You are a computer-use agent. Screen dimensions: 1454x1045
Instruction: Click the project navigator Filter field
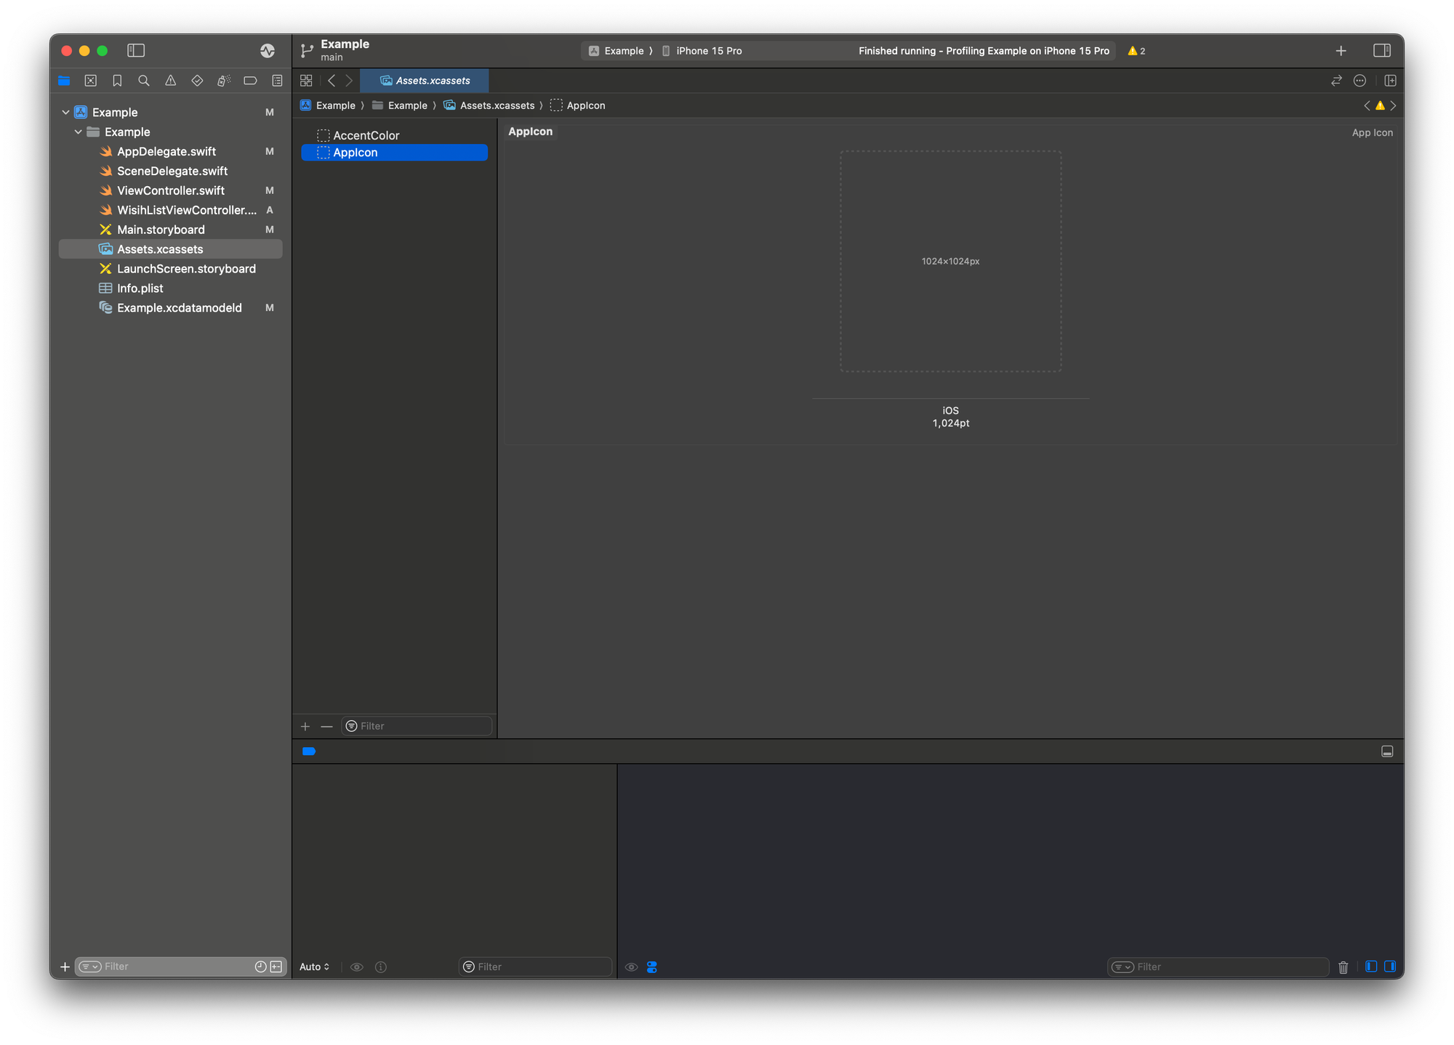pyautogui.click(x=174, y=967)
